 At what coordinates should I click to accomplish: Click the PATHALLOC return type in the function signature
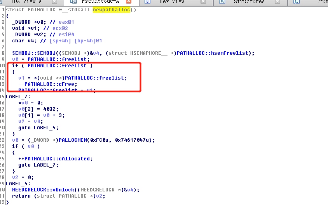[x=42, y=10]
